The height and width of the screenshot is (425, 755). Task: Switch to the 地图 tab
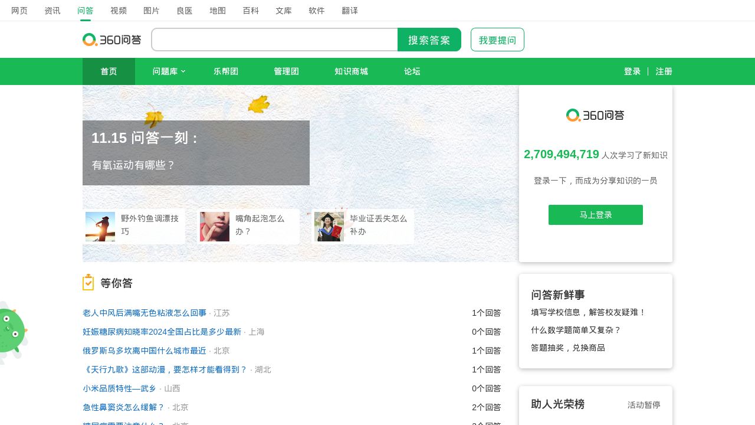218,11
